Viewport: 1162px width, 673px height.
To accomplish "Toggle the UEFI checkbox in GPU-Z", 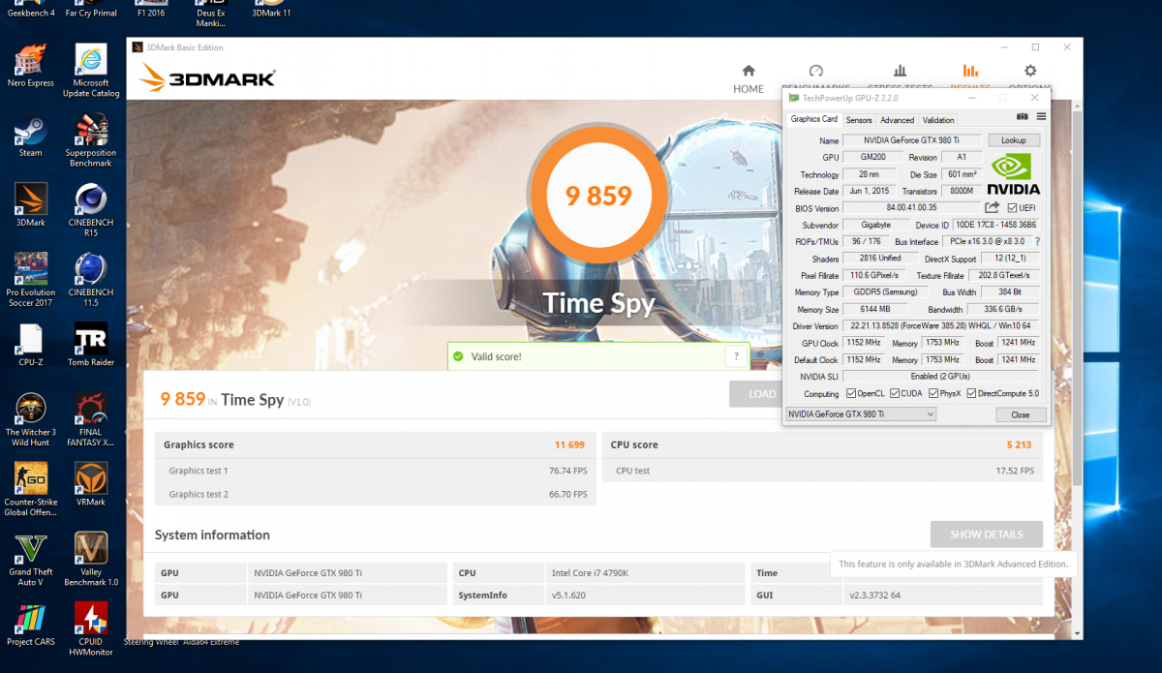I will (x=1012, y=208).
